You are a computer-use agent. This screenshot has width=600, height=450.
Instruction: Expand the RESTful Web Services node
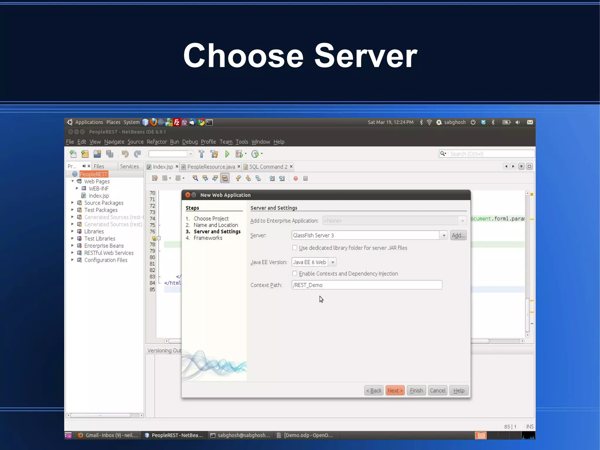pyautogui.click(x=72, y=253)
